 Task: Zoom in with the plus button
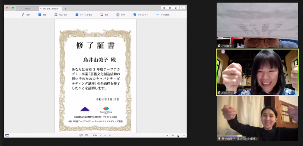[x=110, y=135]
